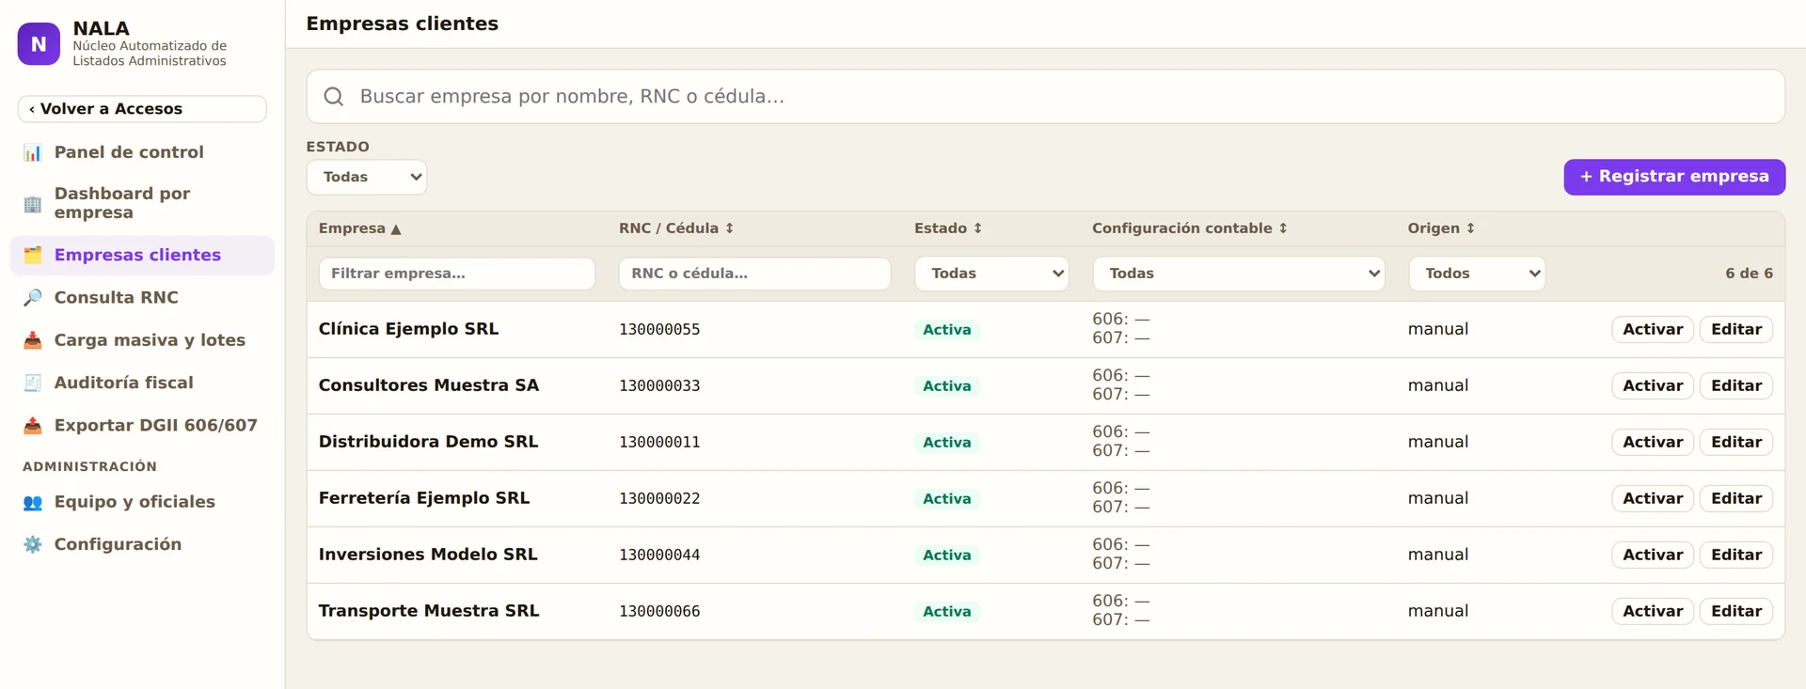Open Auditoría fiscal section
The width and height of the screenshot is (1806, 689).
tap(142, 383)
